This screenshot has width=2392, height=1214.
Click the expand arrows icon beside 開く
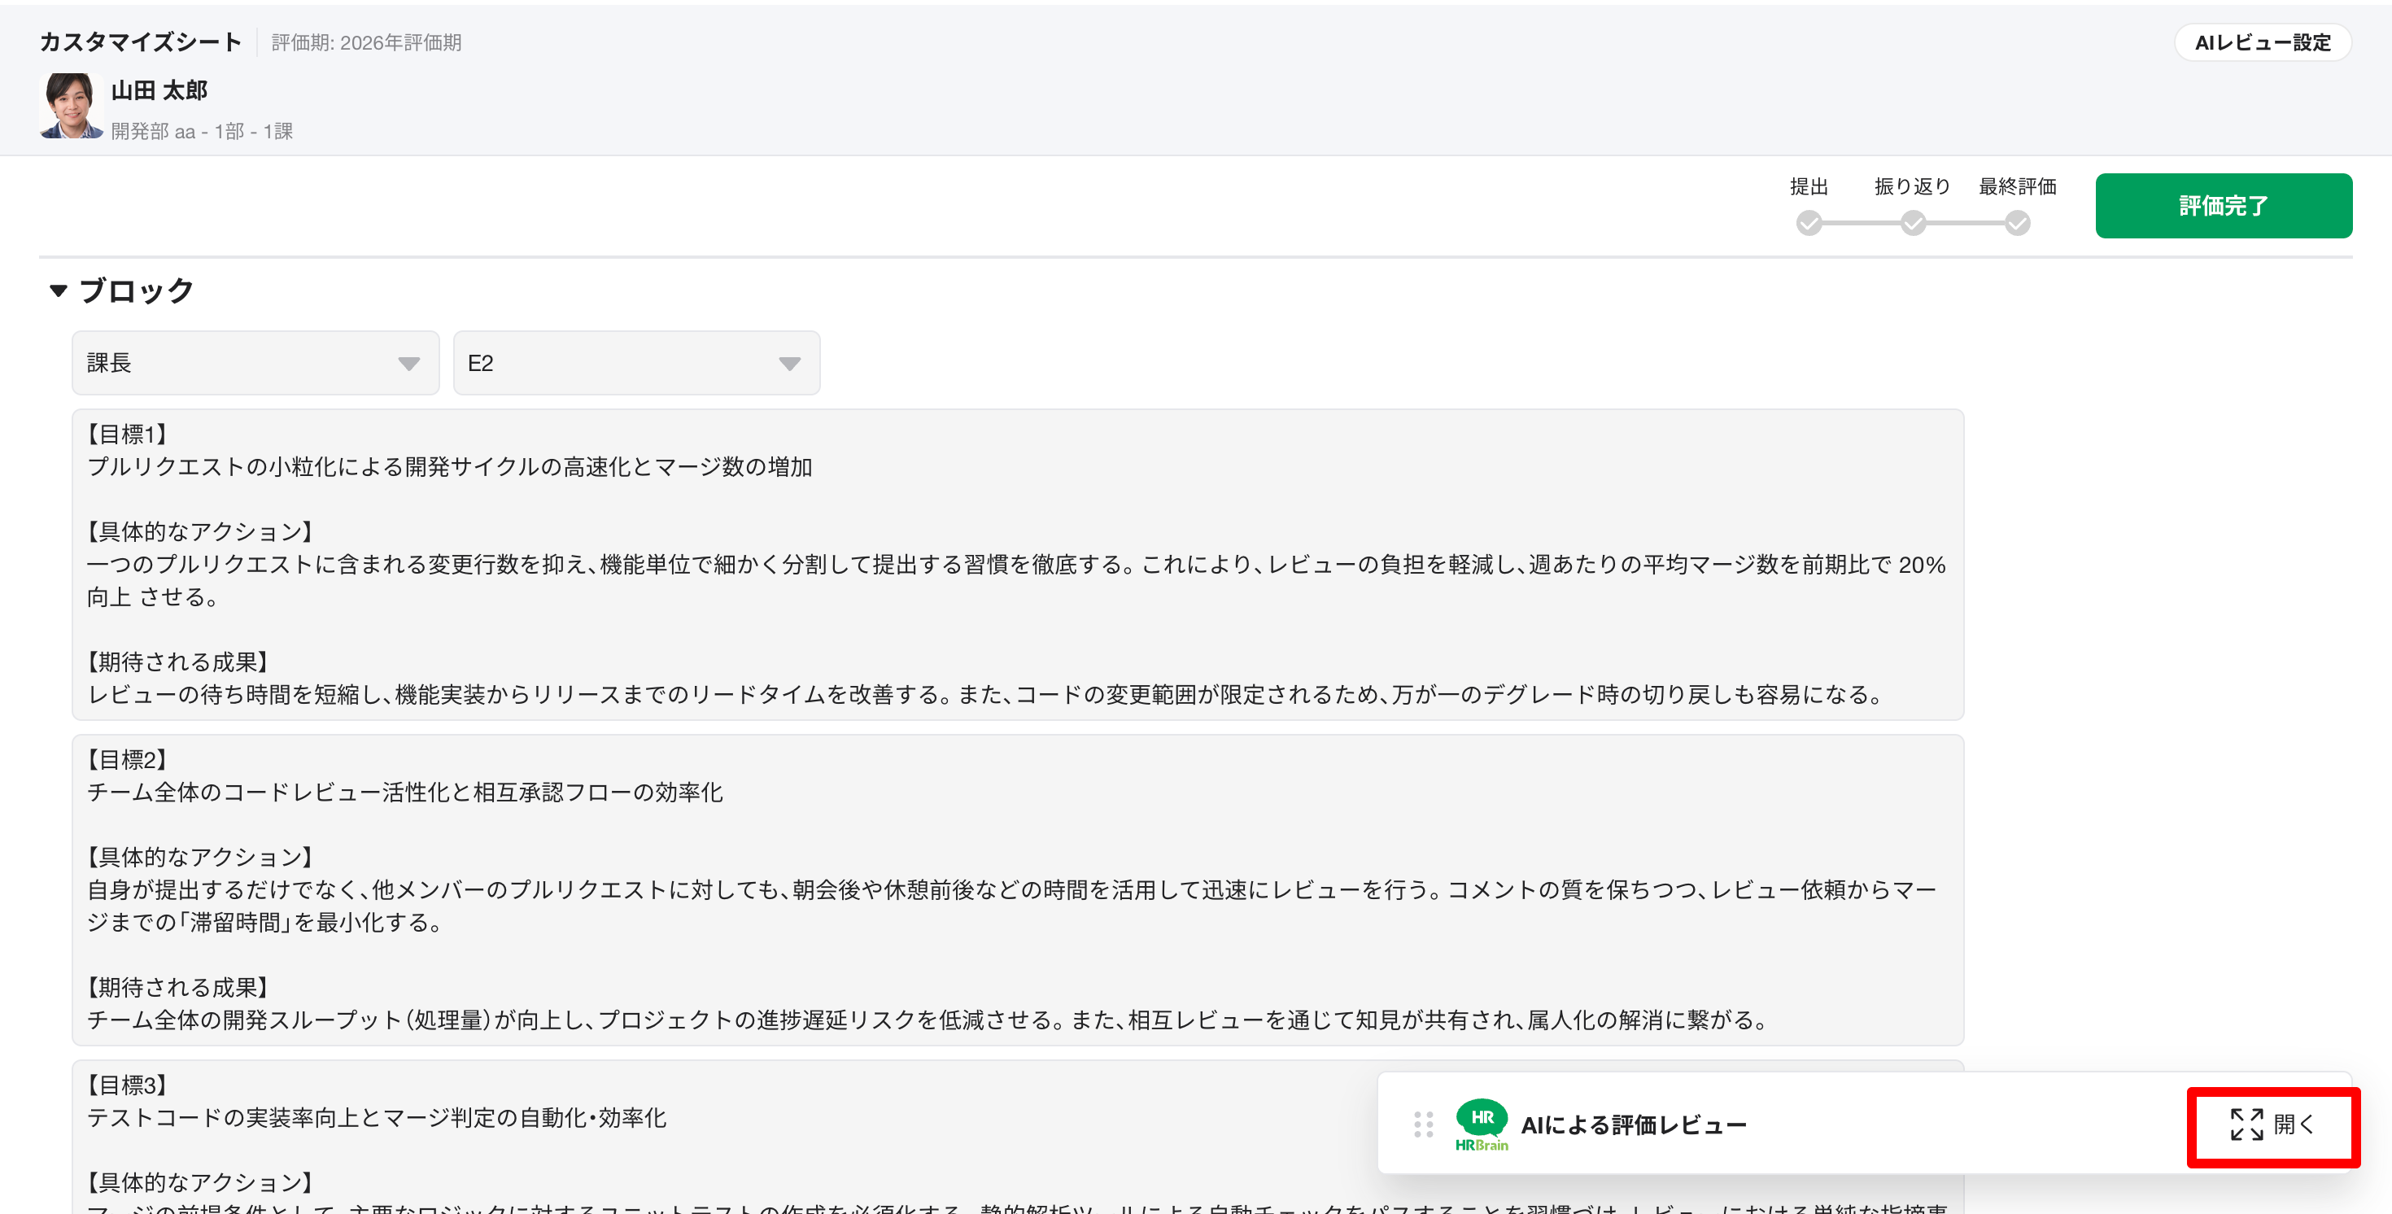pyautogui.click(x=2246, y=1124)
